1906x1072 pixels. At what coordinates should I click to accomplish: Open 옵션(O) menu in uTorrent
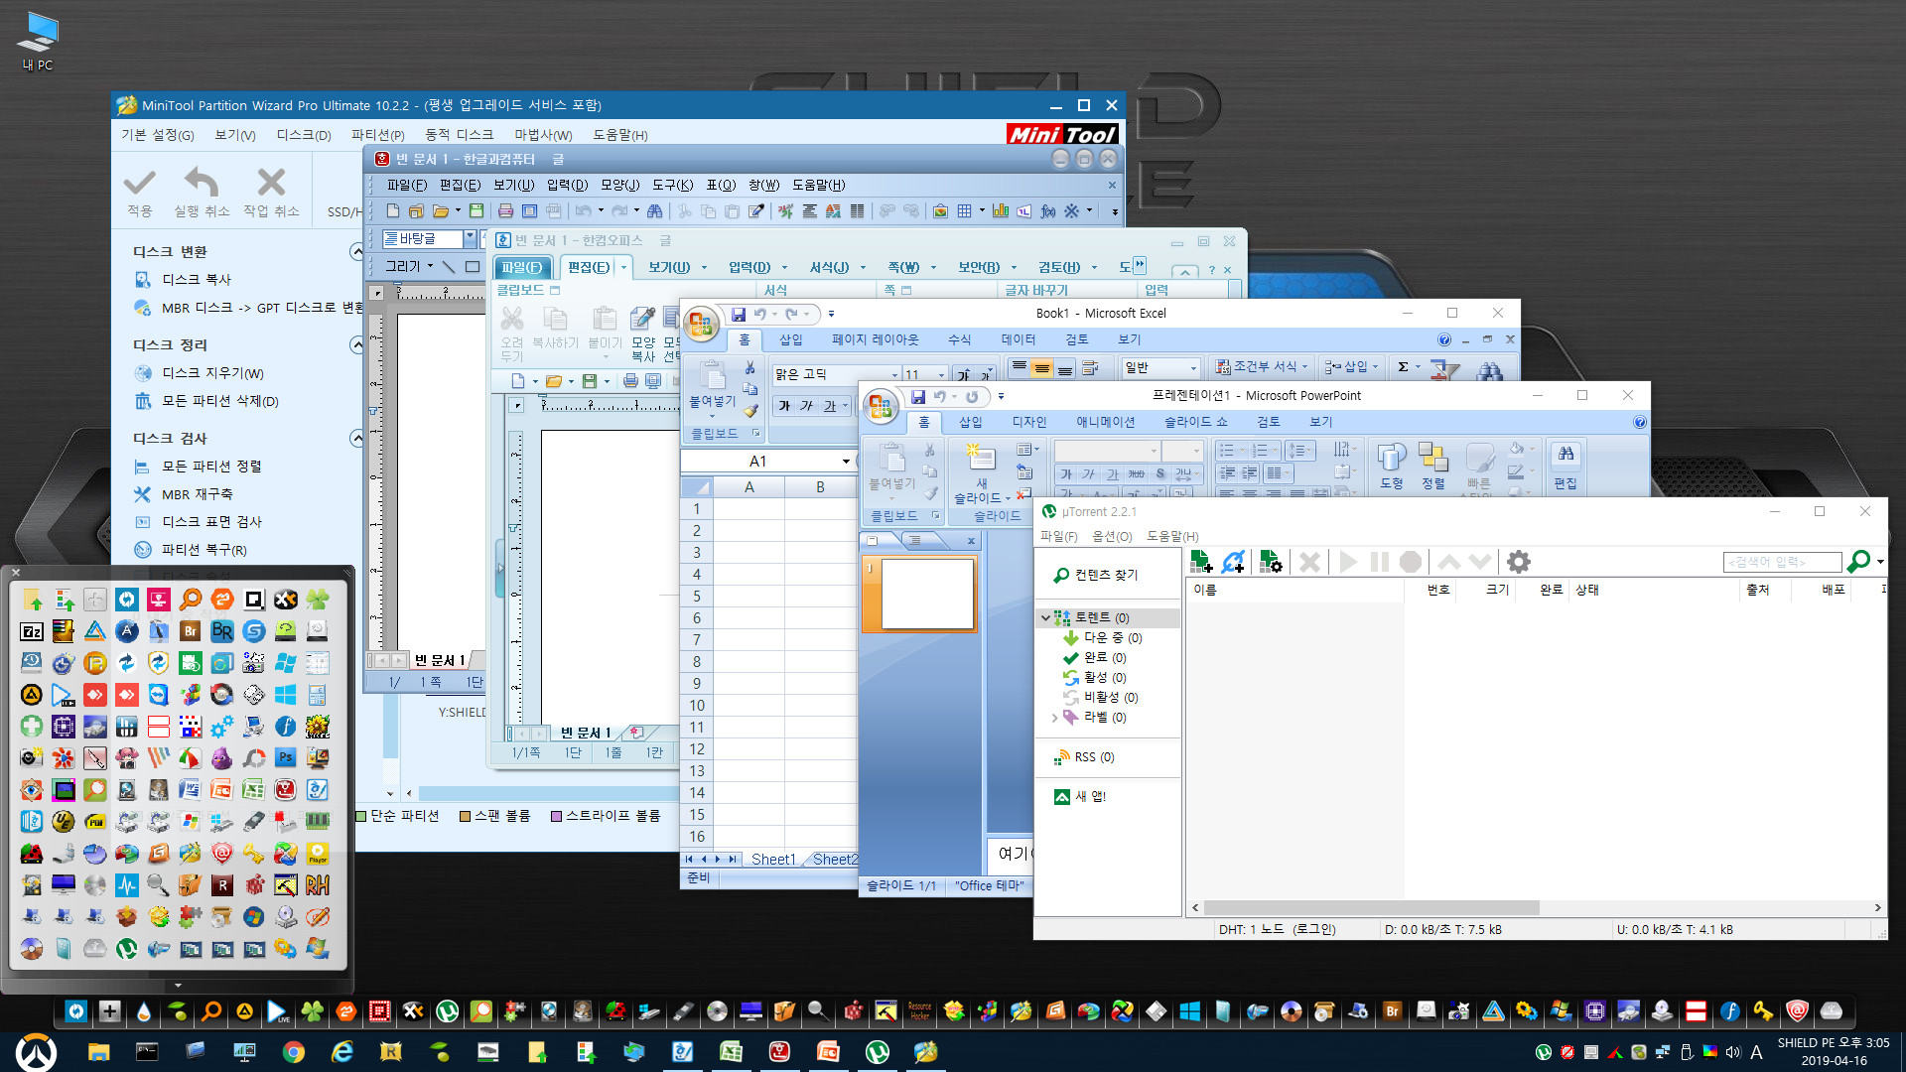[x=1112, y=537]
